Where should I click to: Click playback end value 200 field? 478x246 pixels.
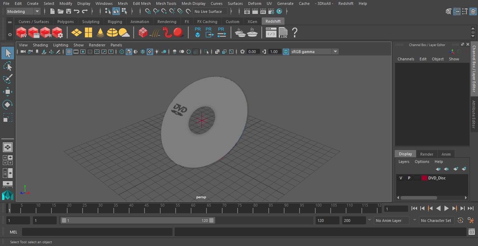(354, 221)
